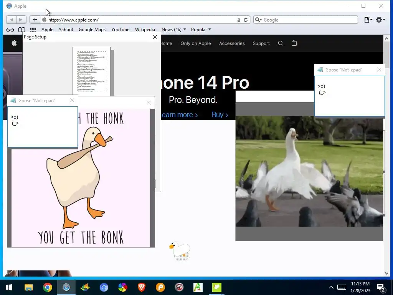Open the orange P circle taskbar icon

[x=160, y=287]
